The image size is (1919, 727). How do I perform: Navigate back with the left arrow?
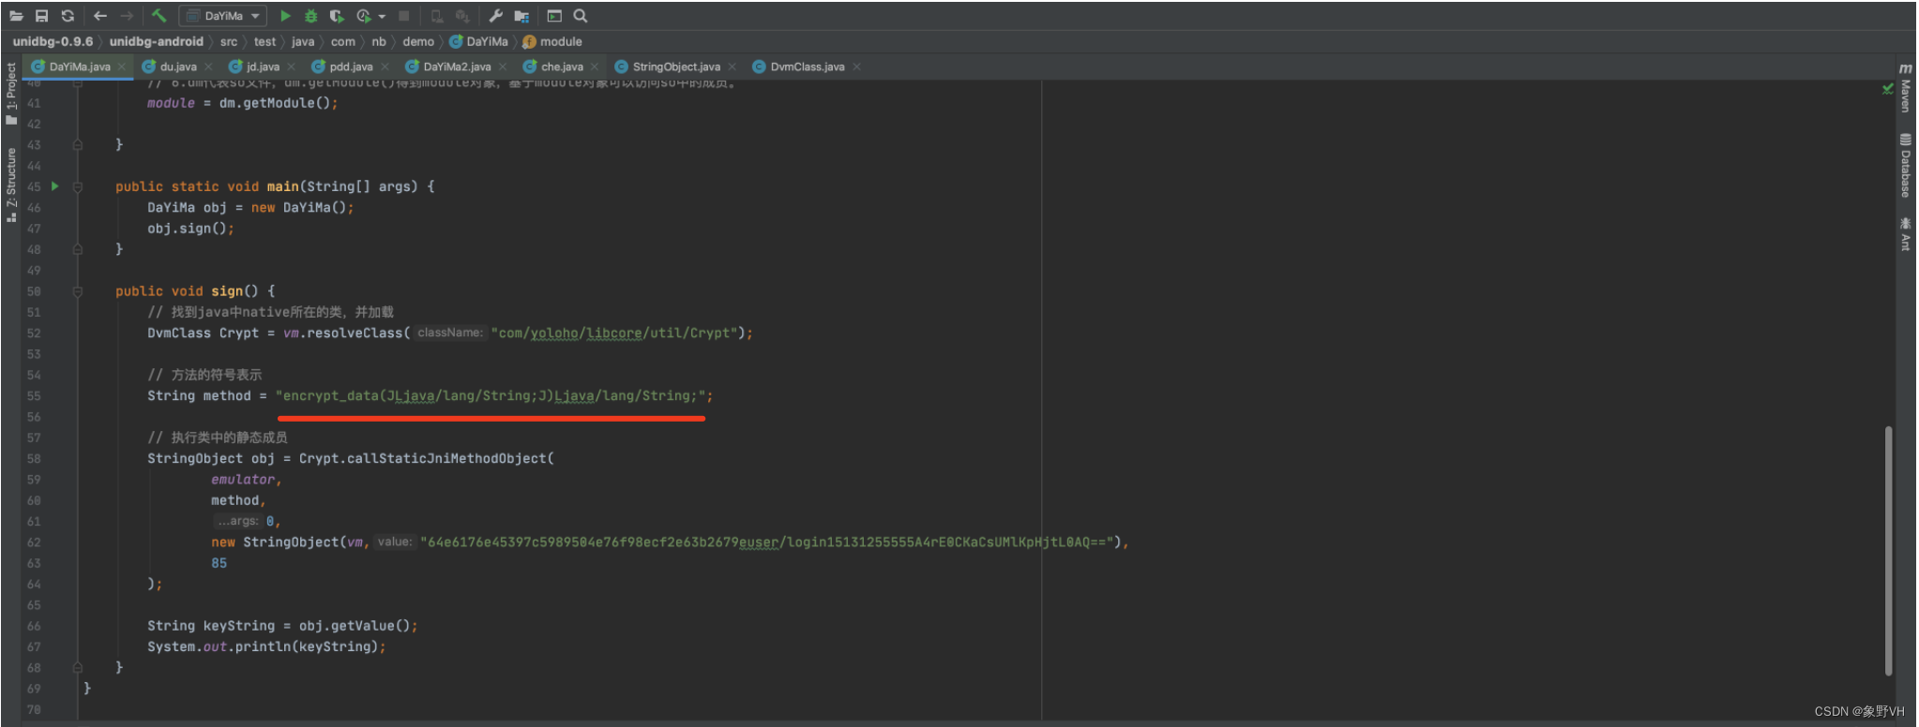pyautogui.click(x=100, y=16)
